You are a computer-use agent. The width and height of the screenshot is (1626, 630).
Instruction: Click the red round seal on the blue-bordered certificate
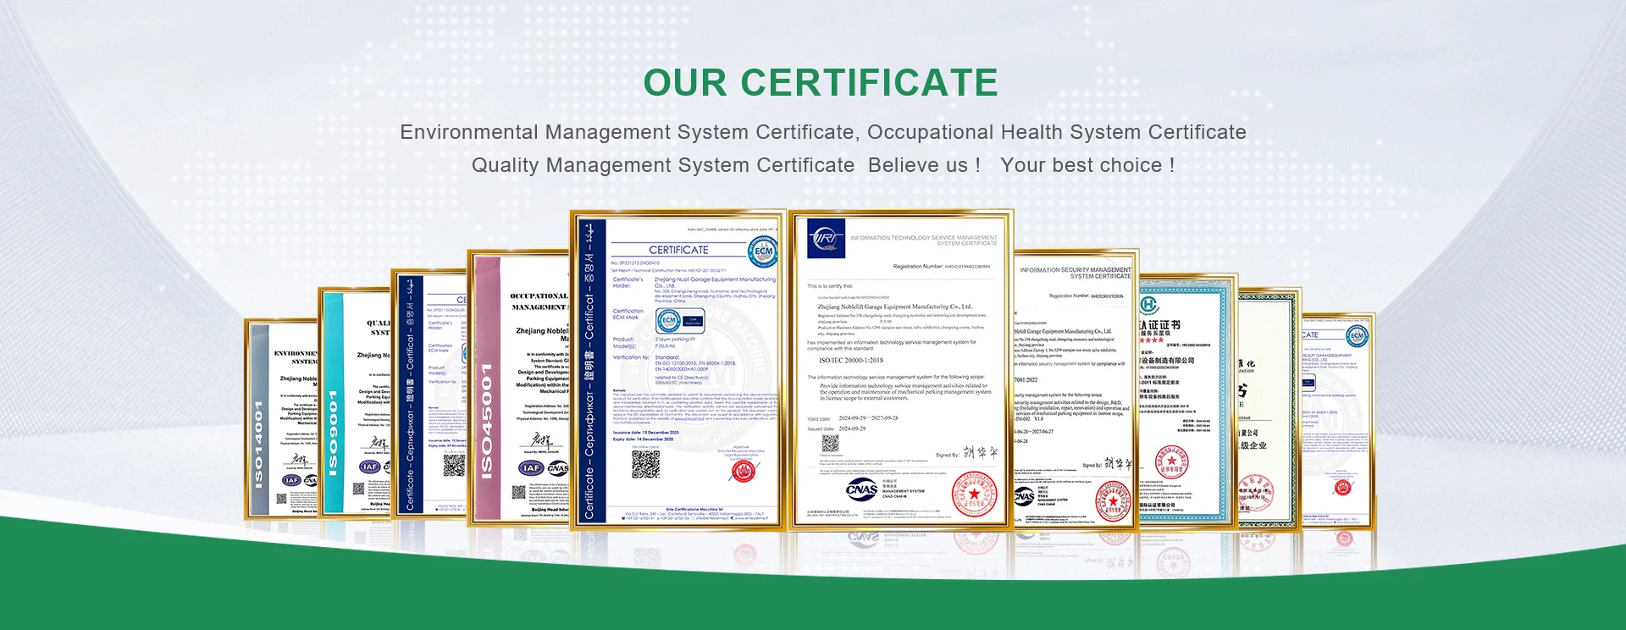tap(1172, 462)
